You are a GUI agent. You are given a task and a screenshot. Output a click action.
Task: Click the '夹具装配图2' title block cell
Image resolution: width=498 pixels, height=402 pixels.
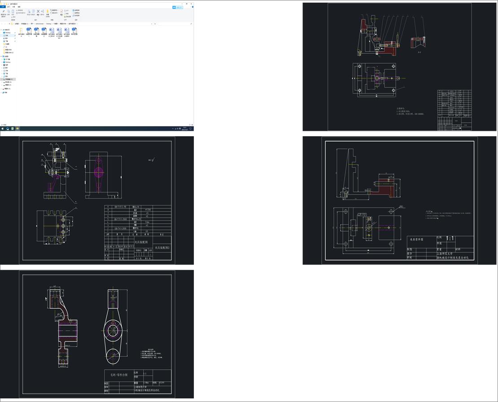[x=162, y=247]
